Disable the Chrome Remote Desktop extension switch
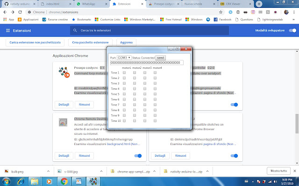Screen dimensions: 299x186 click(x=138, y=156)
